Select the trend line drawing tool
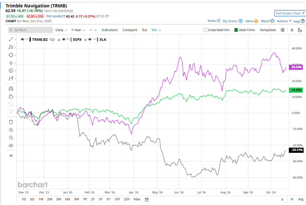 [11, 39]
